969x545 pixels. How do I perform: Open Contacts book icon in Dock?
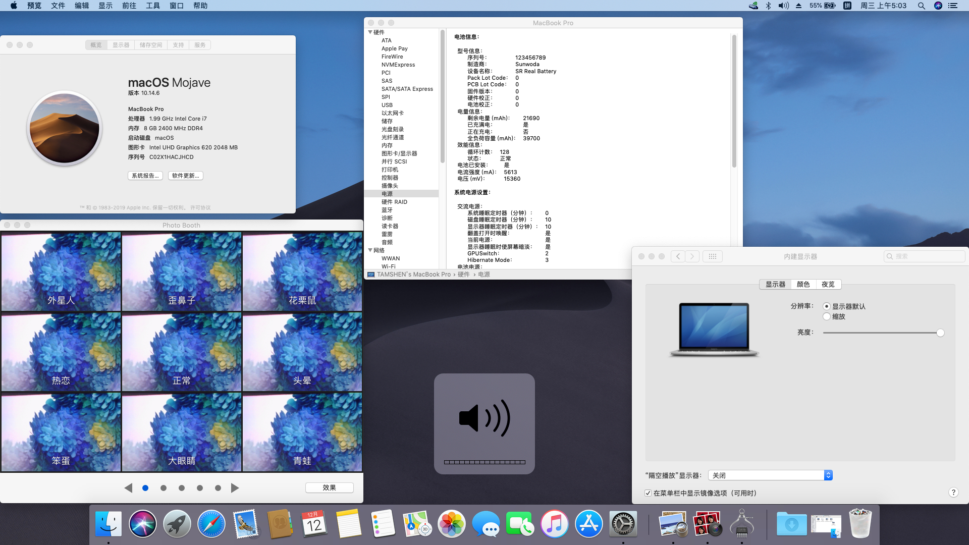coord(280,524)
